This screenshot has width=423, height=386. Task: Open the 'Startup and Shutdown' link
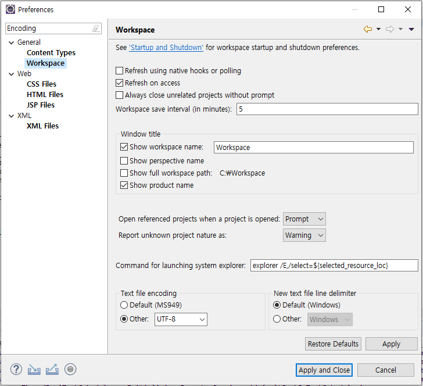(x=166, y=48)
